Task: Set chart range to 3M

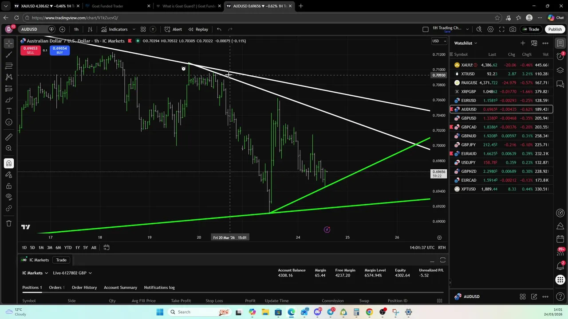Action: pyautogui.click(x=50, y=248)
